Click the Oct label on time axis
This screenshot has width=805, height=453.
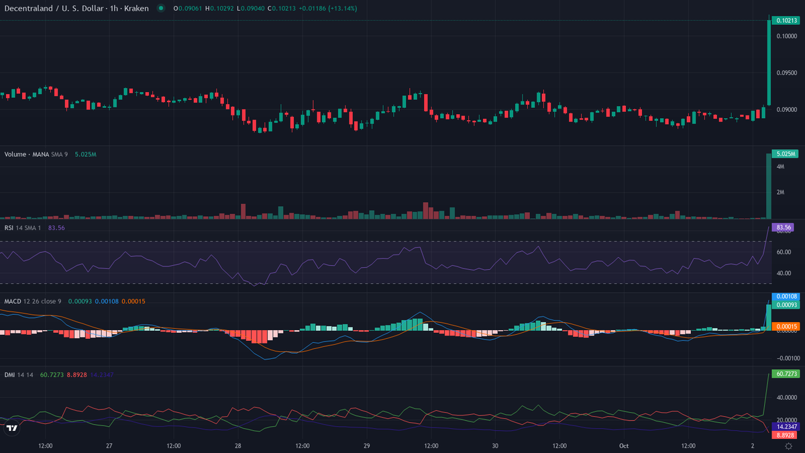[624, 446]
